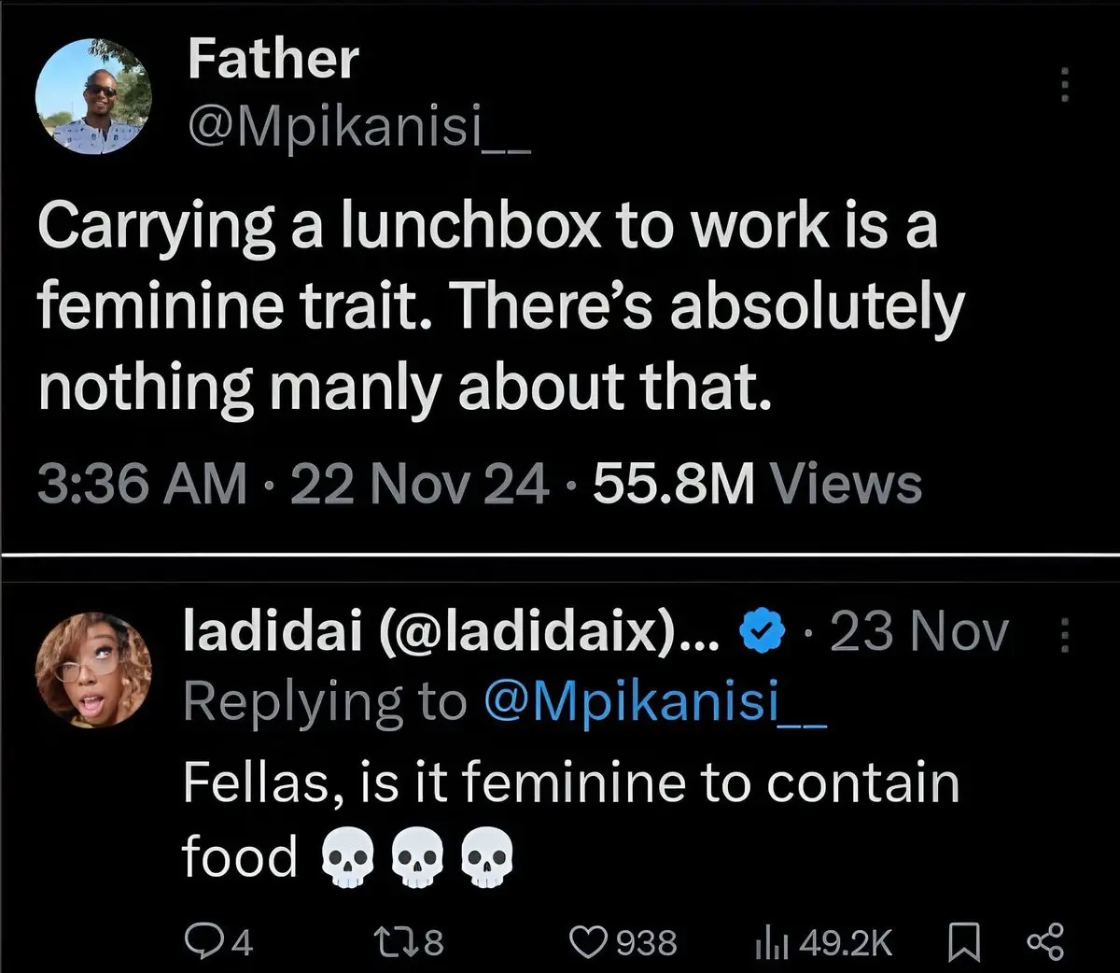Viewport: 1120px width, 973px height.
Task: Open the more options menu on ladidai's reply
Action: pyautogui.click(x=1066, y=636)
